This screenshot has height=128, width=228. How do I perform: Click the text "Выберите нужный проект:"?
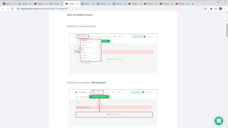click(x=82, y=26)
